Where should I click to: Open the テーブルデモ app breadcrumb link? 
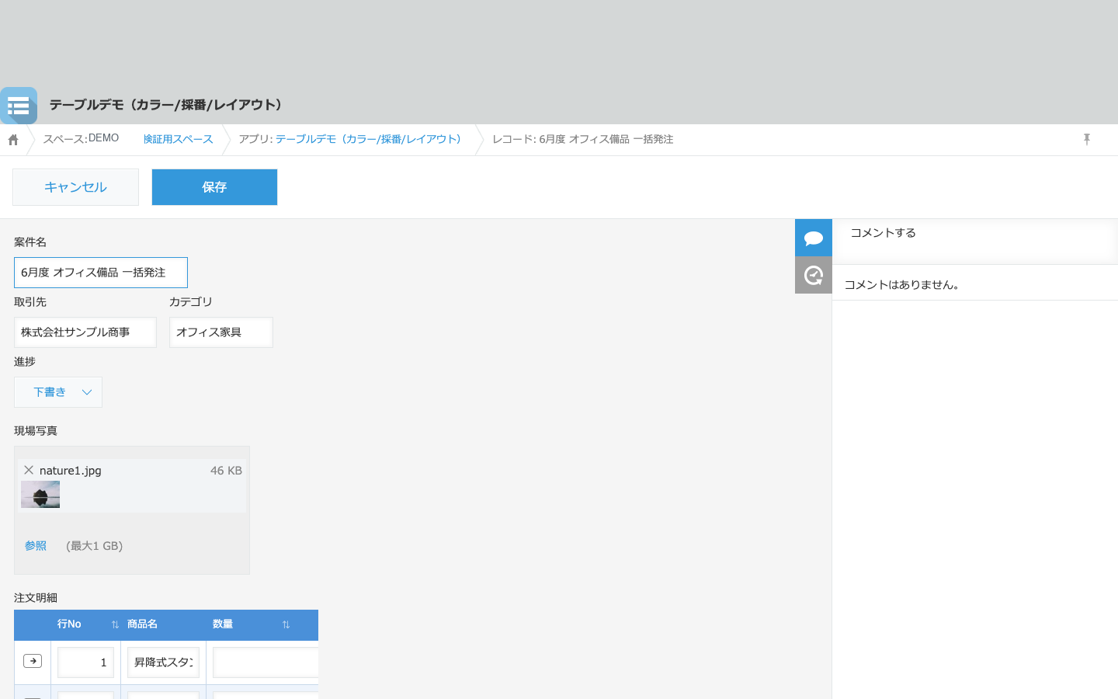click(368, 139)
